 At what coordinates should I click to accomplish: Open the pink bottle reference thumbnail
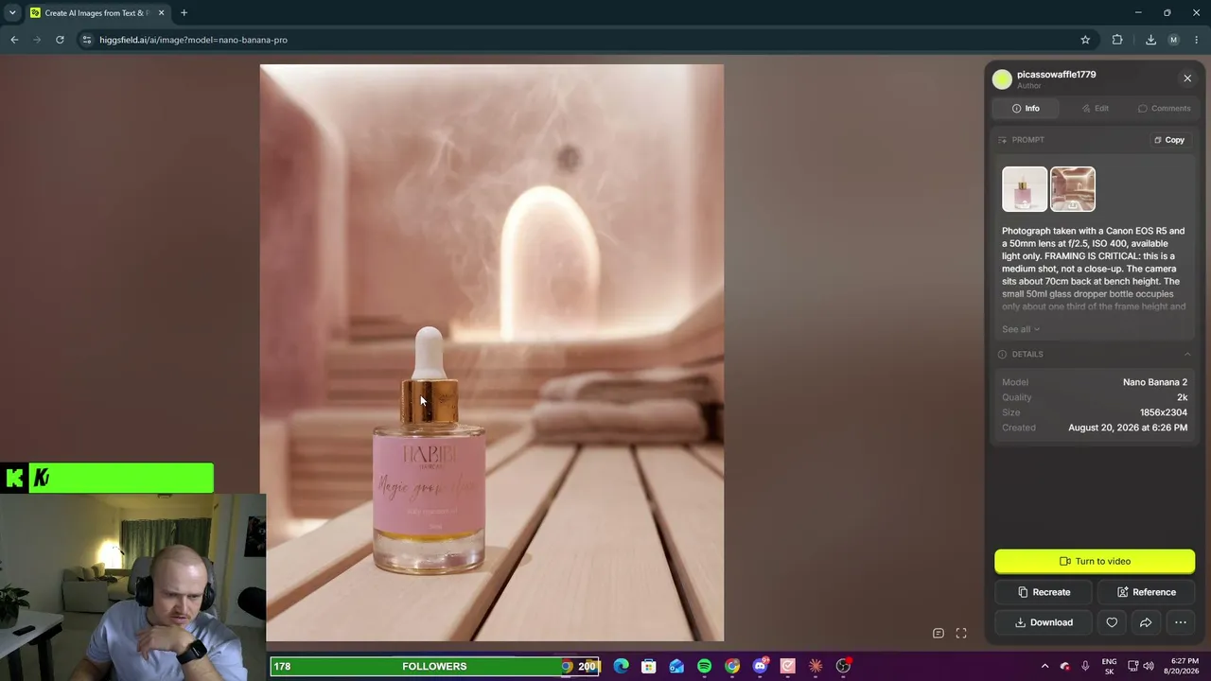(x=1025, y=189)
